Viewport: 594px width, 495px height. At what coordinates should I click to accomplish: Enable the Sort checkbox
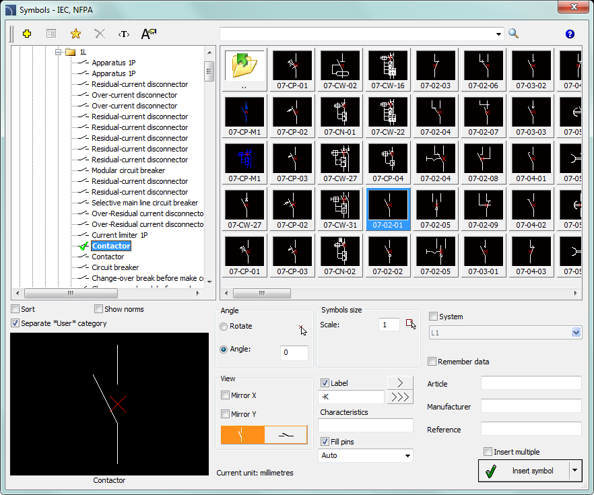(x=15, y=309)
